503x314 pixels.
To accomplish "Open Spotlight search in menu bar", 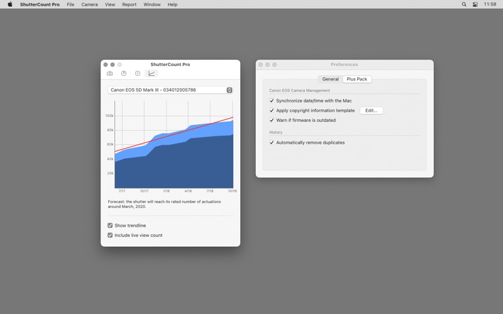I will (x=464, y=4).
